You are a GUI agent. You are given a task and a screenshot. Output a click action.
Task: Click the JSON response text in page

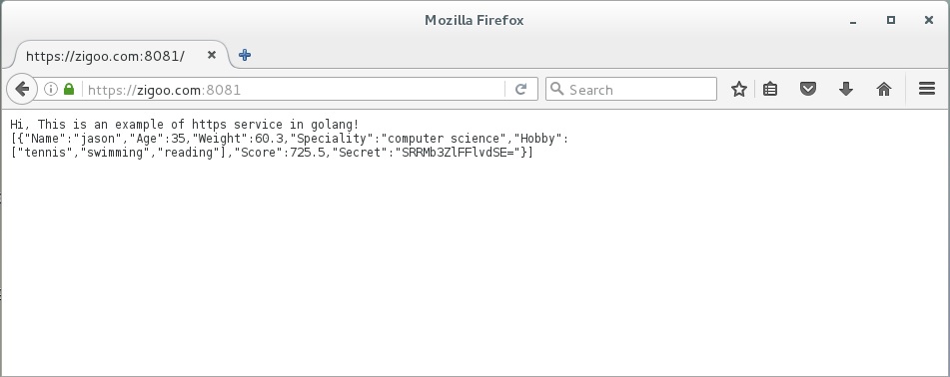pyautogui.click(x=290, y=146)
